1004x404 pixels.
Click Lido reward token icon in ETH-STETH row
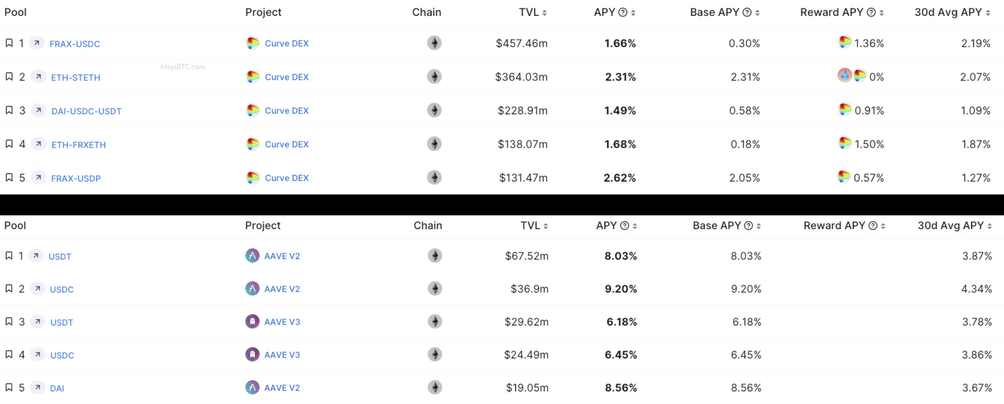pyautogui.click(x=845, y=75)
